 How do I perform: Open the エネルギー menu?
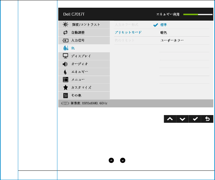pos(84,72)
